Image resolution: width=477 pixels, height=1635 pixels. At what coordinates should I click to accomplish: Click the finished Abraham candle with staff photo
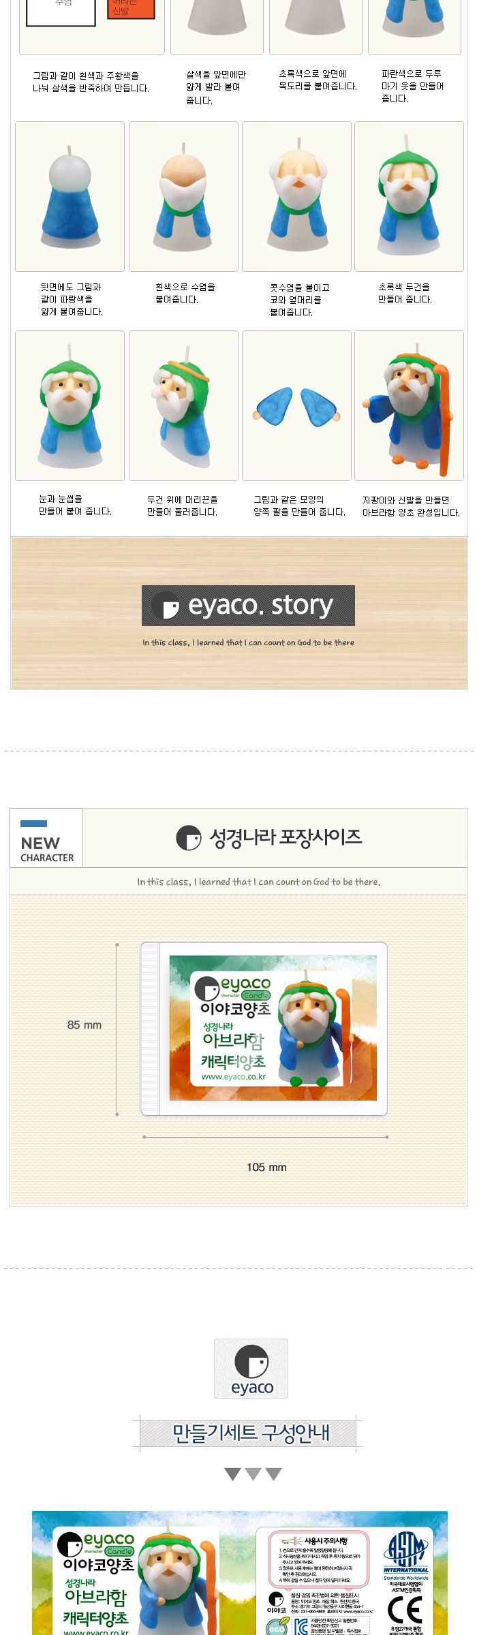409,405
